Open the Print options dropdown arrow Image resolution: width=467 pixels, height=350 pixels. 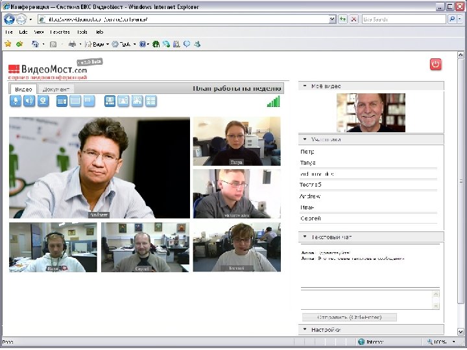coord(80,44)
